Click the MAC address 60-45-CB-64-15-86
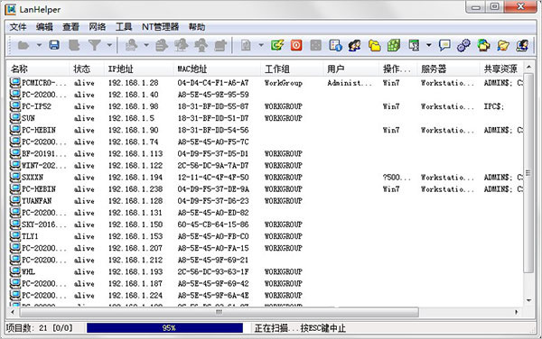The image size is (542, 339). click(213, 224)
